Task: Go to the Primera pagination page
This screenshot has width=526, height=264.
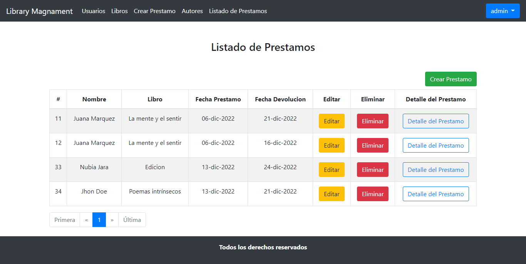Action: click(65, 220)
